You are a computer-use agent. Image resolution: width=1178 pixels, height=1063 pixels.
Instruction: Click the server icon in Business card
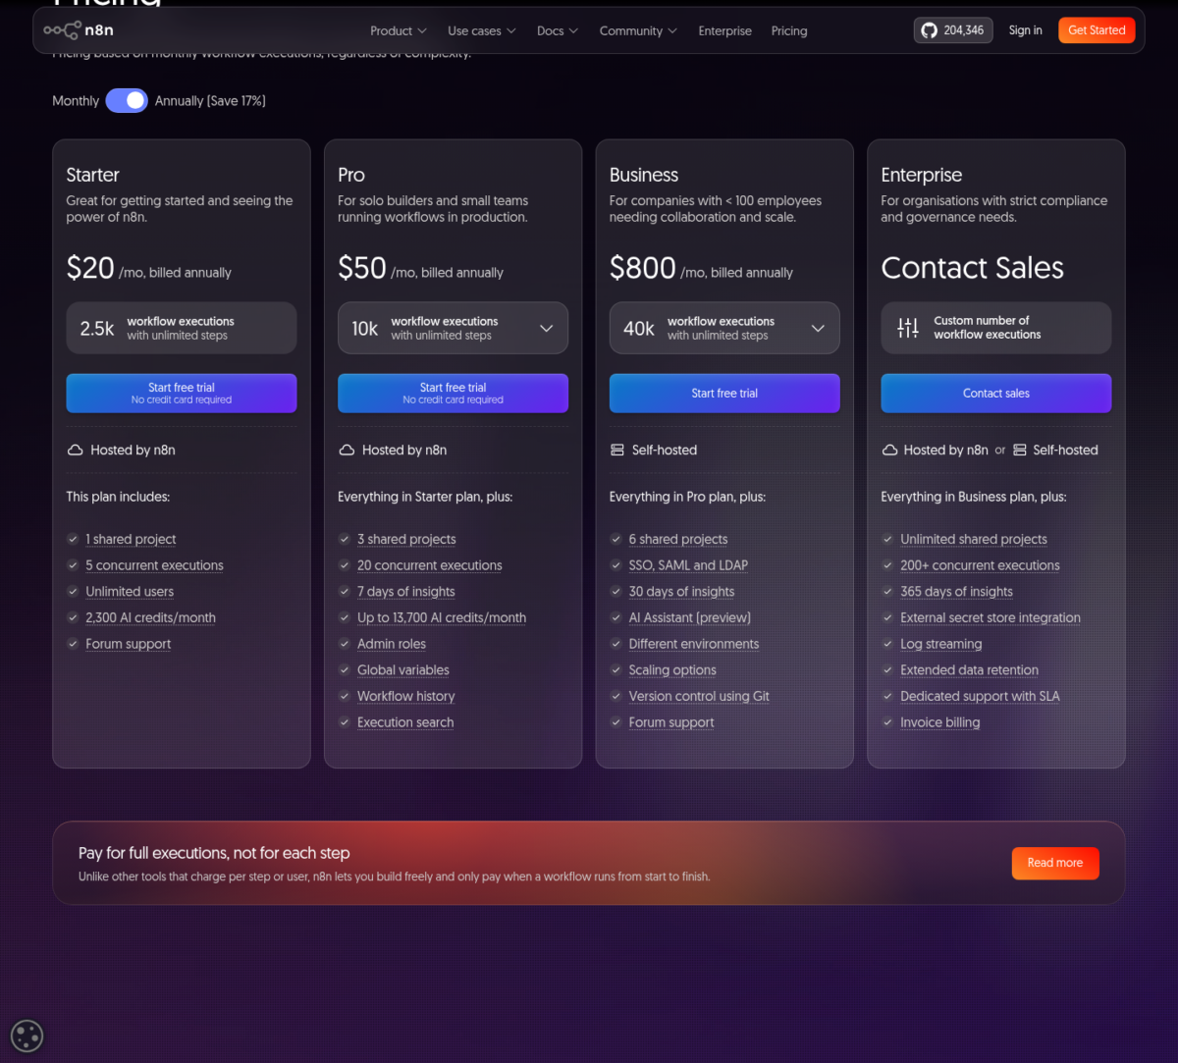(617, 451)
